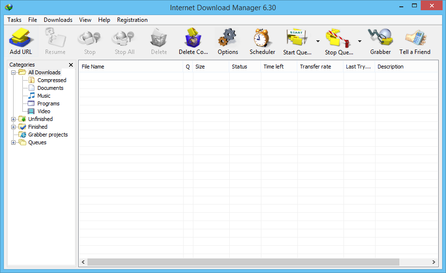This screenshot has height=273, width=446.
Task: Maximize the Internet Download Manager window
Action: [x=414, y=6]
